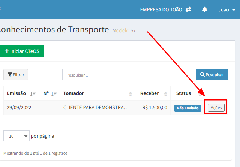240x167 pixels.
Task: Click the blue Pesquisar button
Action: 212,75
